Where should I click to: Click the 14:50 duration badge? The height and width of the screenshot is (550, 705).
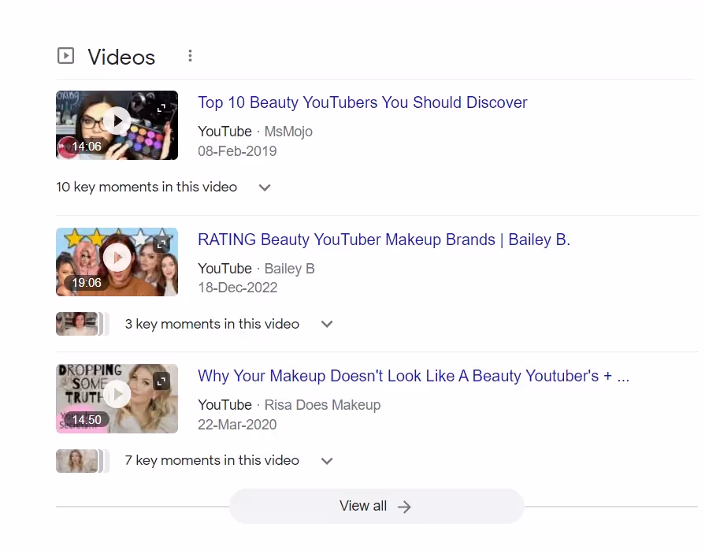[87, 419]
